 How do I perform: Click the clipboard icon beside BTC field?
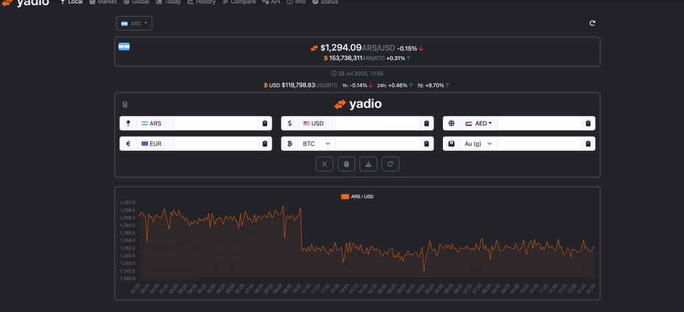[x=426, y=143]
